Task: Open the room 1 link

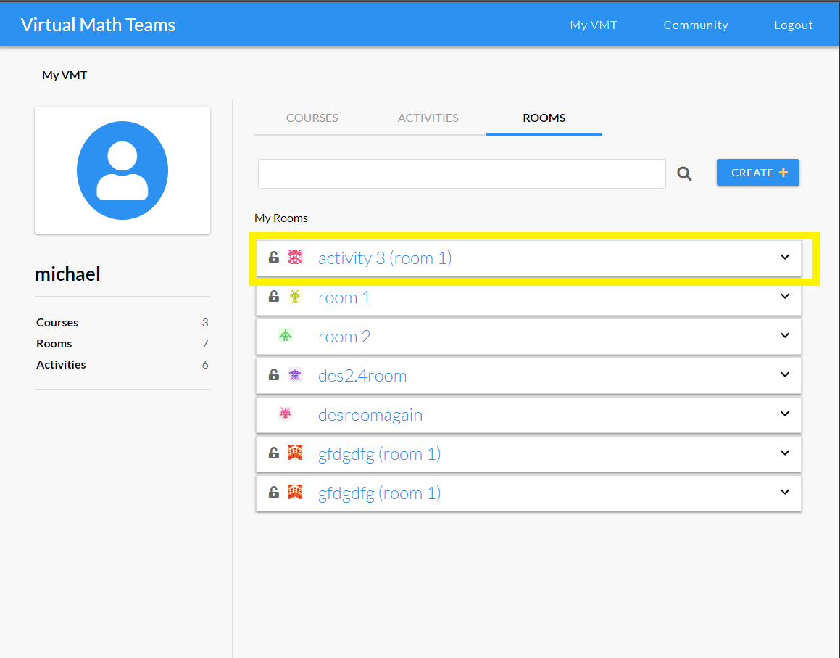Action: coord(344,297)
